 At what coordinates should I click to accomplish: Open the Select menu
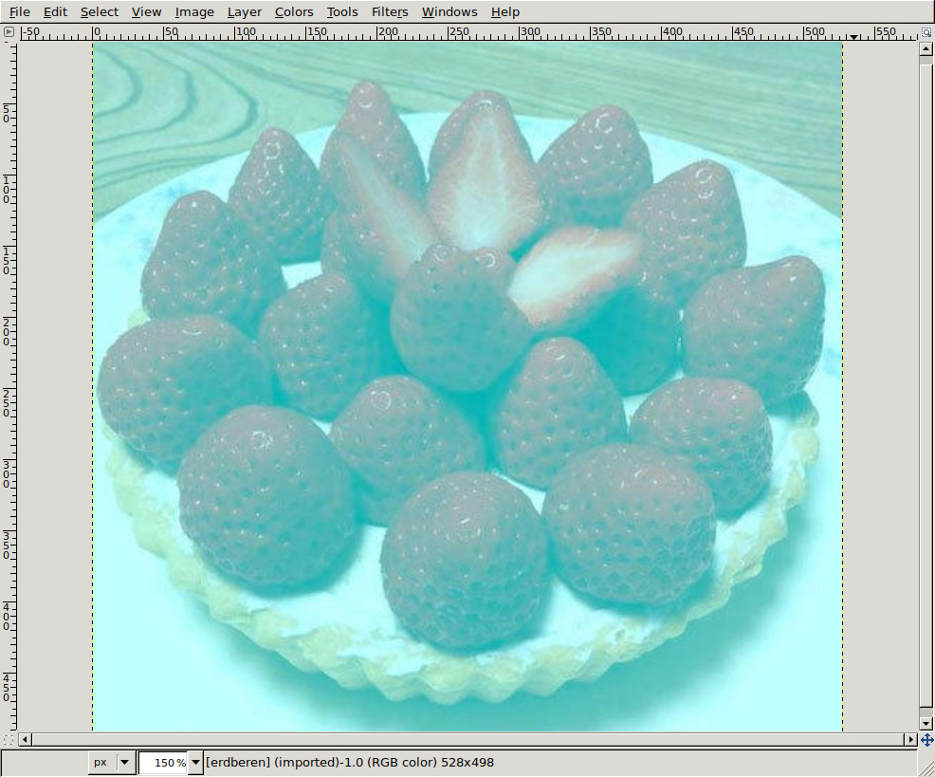(100, 11)
